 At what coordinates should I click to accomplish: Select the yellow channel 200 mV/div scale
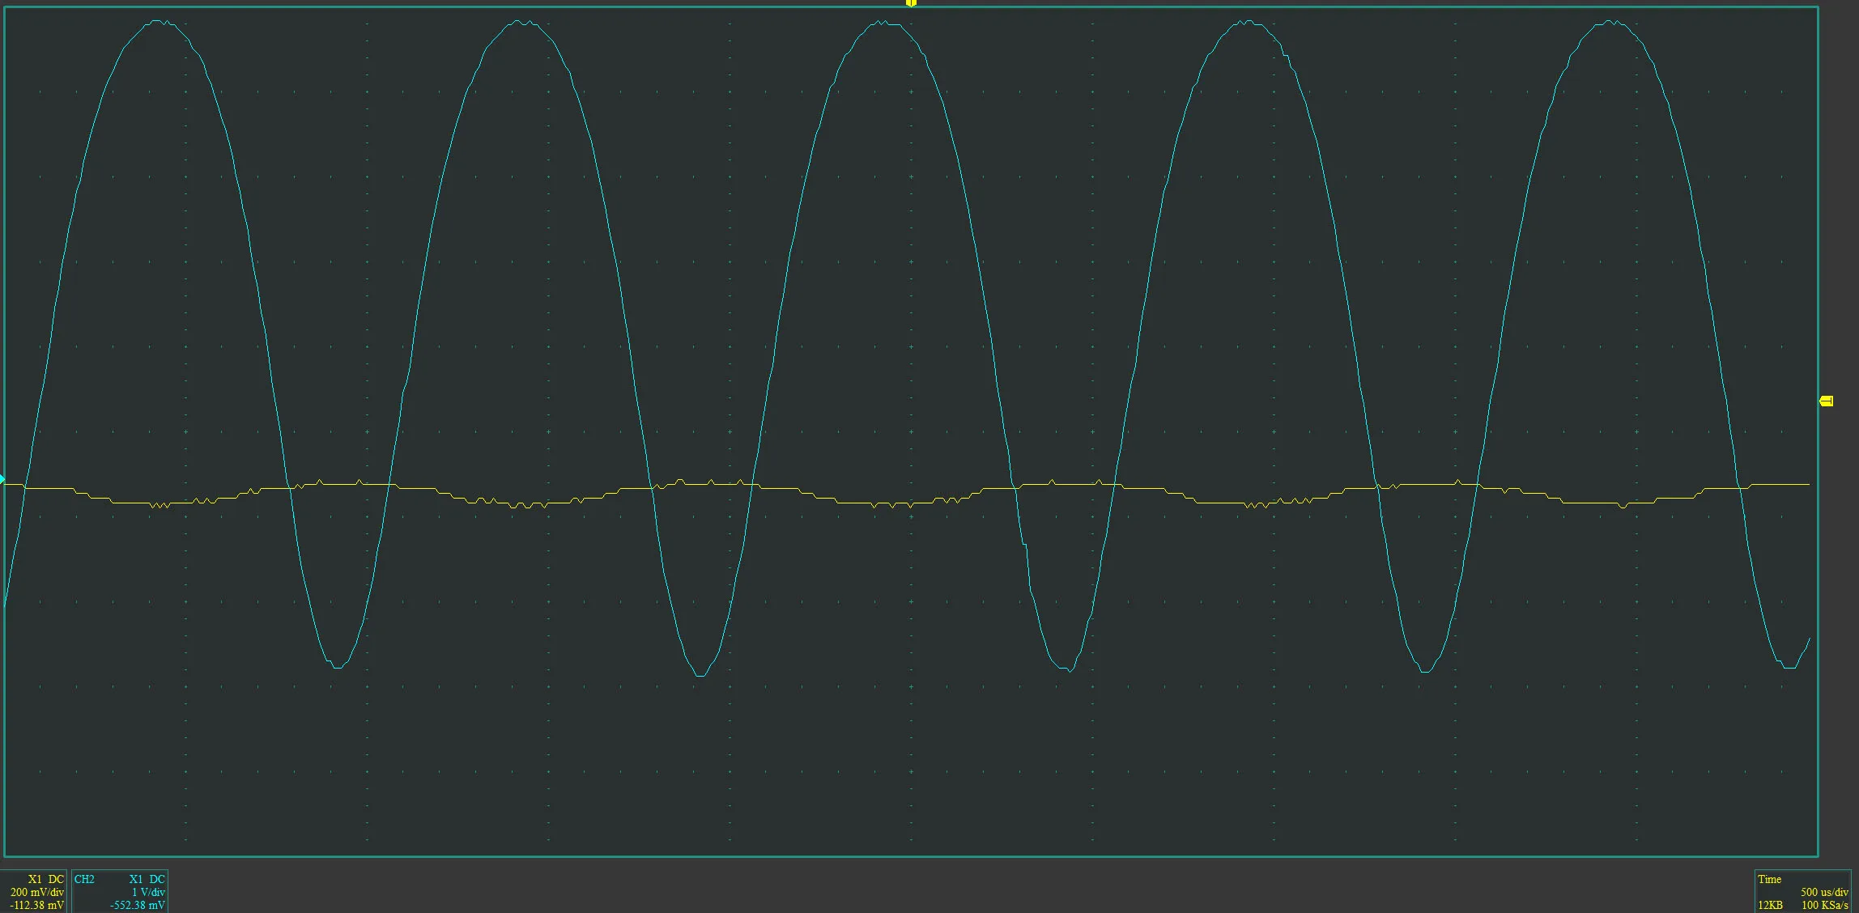click(x=37, y=892)
